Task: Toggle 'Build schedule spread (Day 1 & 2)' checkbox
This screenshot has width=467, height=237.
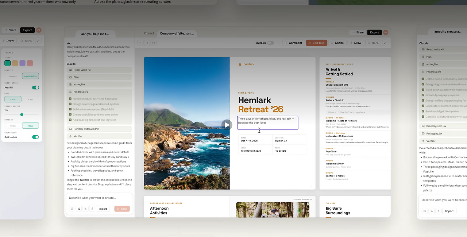Action: coord(70,109)
